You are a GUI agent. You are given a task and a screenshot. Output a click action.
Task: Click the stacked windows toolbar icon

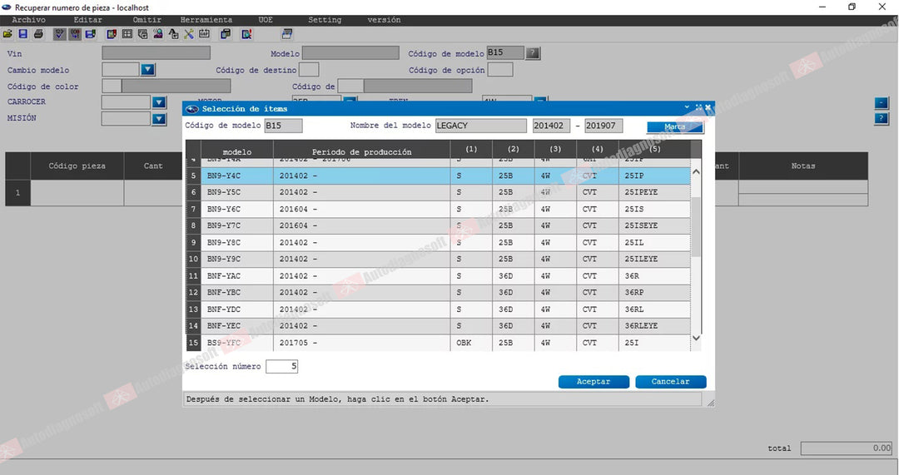[143, 34]
